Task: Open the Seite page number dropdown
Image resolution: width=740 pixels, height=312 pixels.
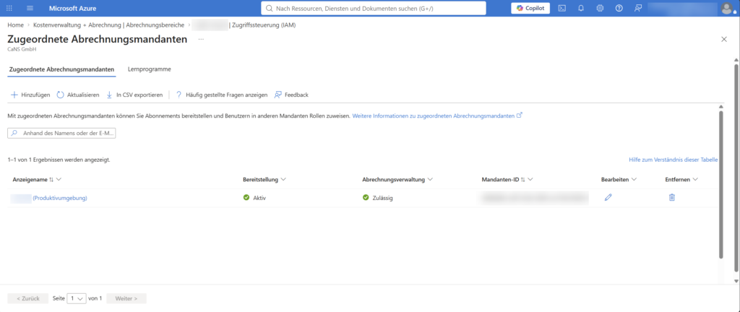Action: [77, 298]
